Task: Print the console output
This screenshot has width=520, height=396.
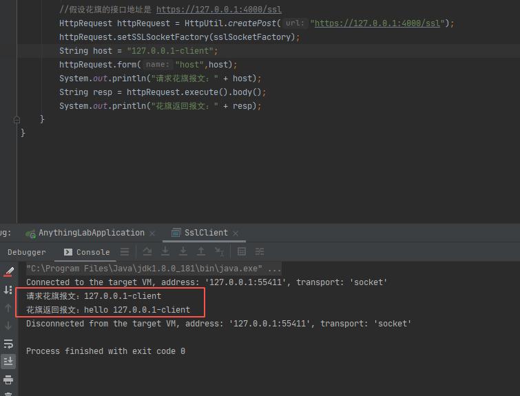Action: tap(8, 379)
